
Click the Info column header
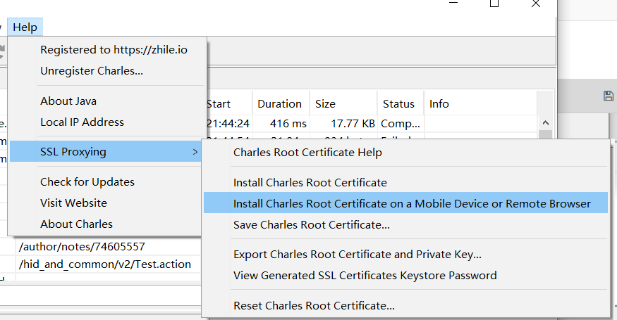click(479, 103)
